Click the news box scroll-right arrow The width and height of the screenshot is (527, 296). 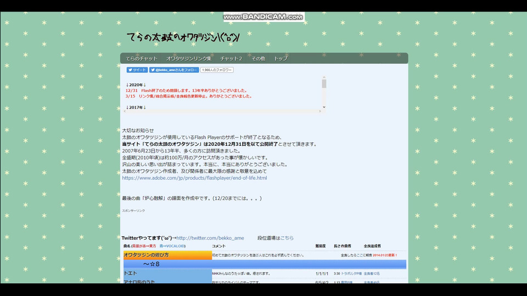[319, 111]
